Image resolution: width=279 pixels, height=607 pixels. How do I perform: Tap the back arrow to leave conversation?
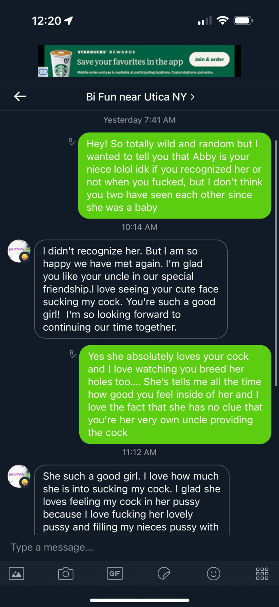19,96
